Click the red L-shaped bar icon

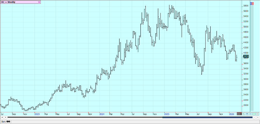coord(244,114)
